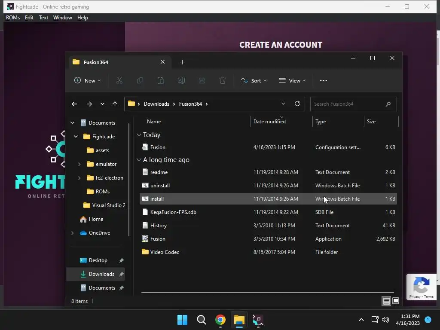The width and height of the screenshot is (440, 330).
Task: Click the Paste clipboard icon in Explorer toolbar
Action: (161, 80)
